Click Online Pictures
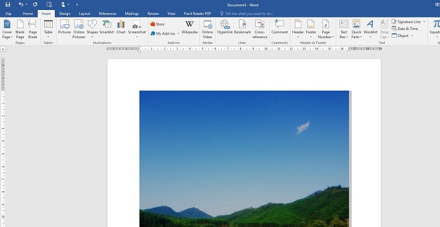 [x=79, y=29]
